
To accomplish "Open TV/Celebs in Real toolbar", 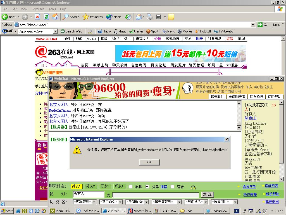I will [x=223, y=31].
